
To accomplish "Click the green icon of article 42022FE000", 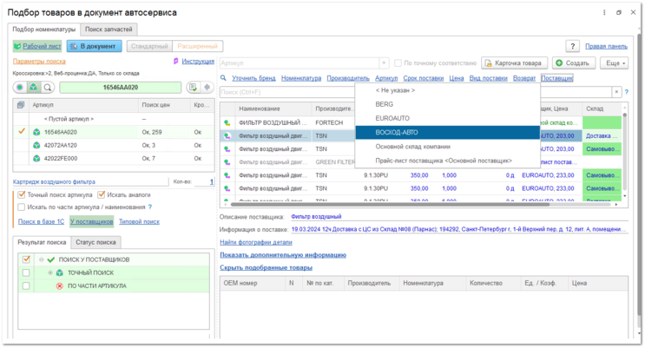I will point(36,158).
